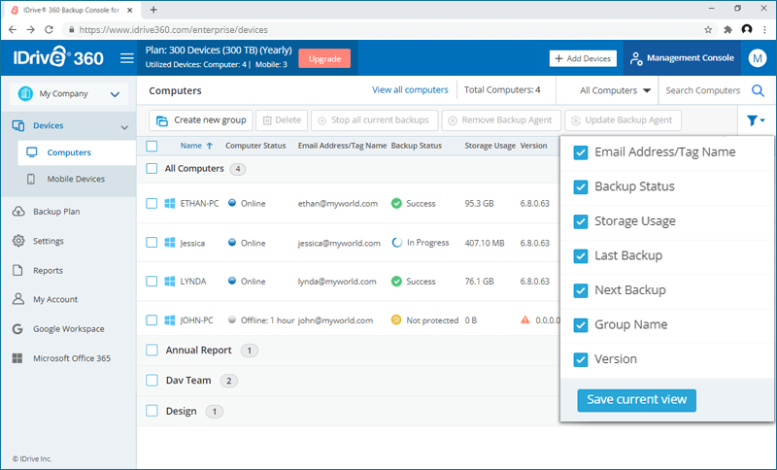Go to Backup Plan
Viewport: 777px width, 470px height.
[56, 212]
